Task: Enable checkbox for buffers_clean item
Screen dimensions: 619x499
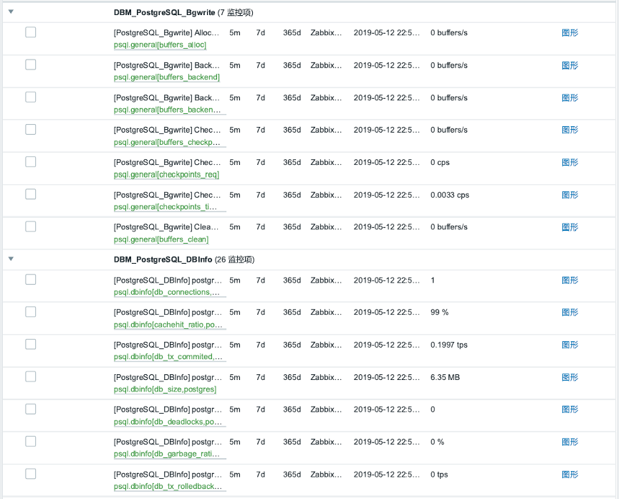Action: coord(30,227)
